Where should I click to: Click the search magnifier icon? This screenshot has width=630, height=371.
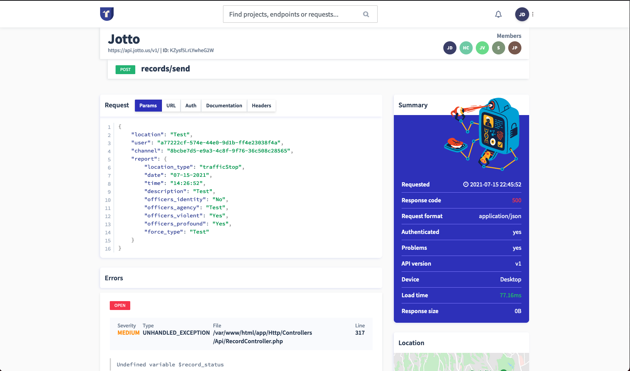366,14
